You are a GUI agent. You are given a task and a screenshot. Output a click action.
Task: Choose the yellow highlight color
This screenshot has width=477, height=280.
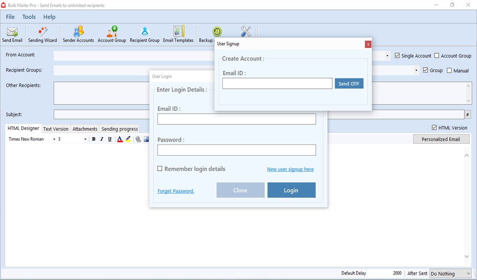(128, 139)
